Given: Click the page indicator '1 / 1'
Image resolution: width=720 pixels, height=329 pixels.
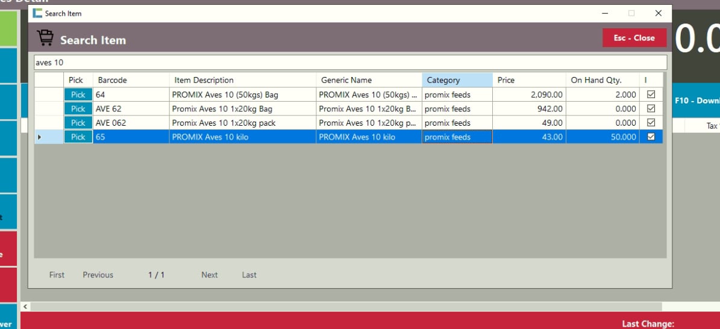Looking at the screenshot, I should point(156,275).
